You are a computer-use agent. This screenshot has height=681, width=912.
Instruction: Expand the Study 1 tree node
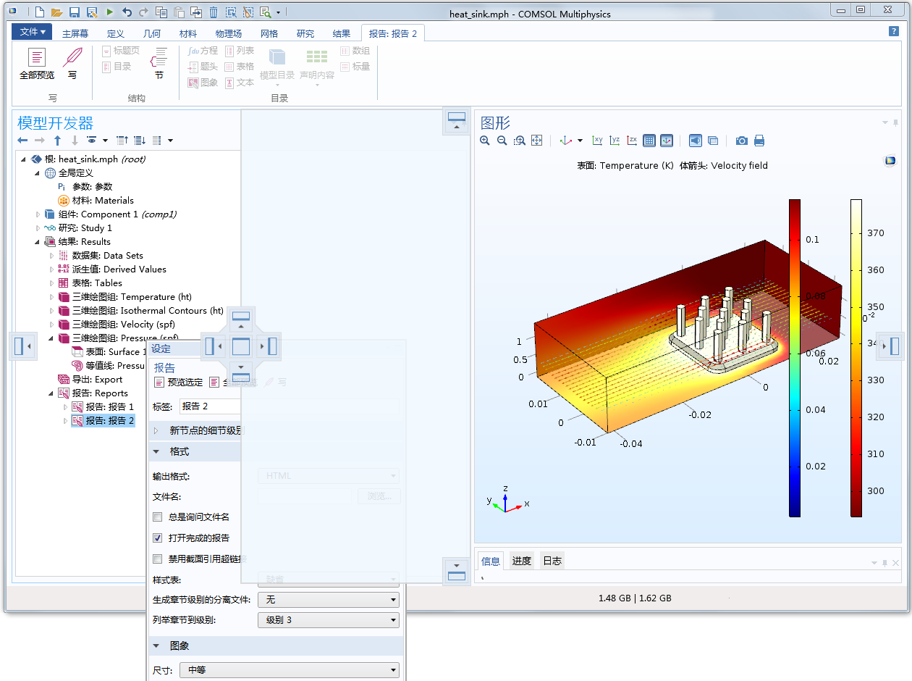(38, 227)
